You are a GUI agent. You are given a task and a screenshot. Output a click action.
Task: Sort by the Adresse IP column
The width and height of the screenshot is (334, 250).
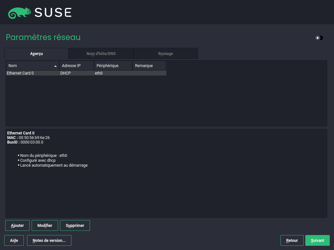click(77, 66)
